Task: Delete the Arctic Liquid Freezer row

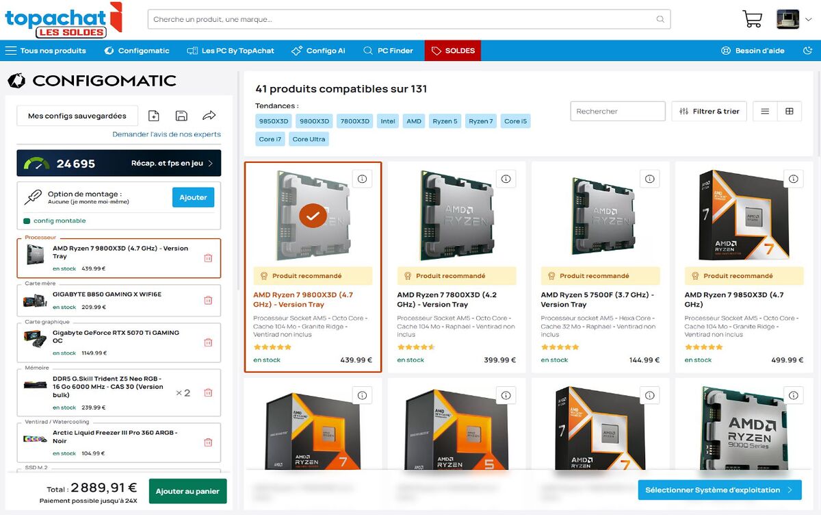Action: [x=208, y=442]
